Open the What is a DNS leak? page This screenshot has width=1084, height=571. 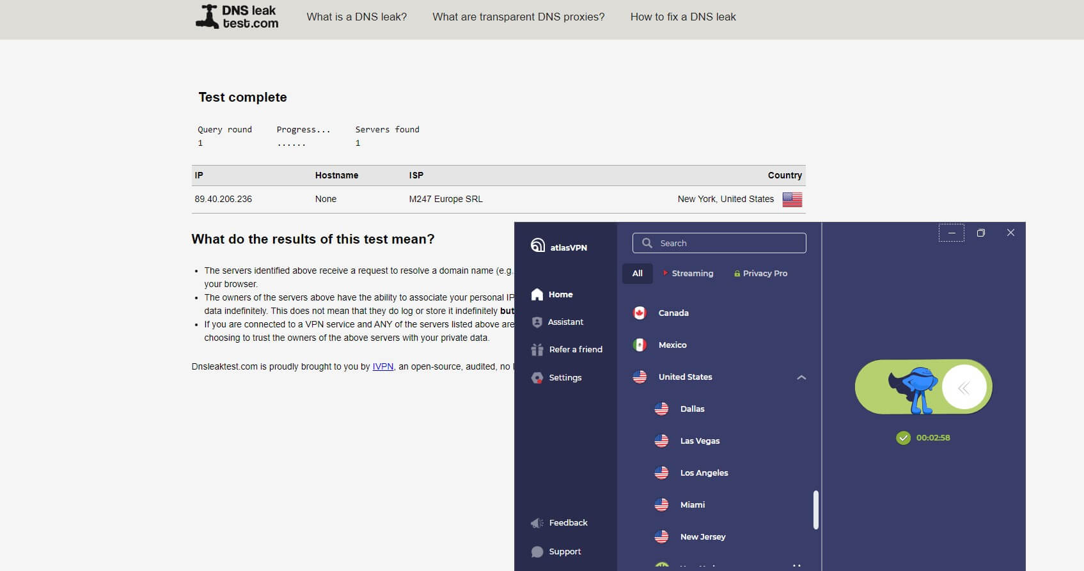(356, 17)
